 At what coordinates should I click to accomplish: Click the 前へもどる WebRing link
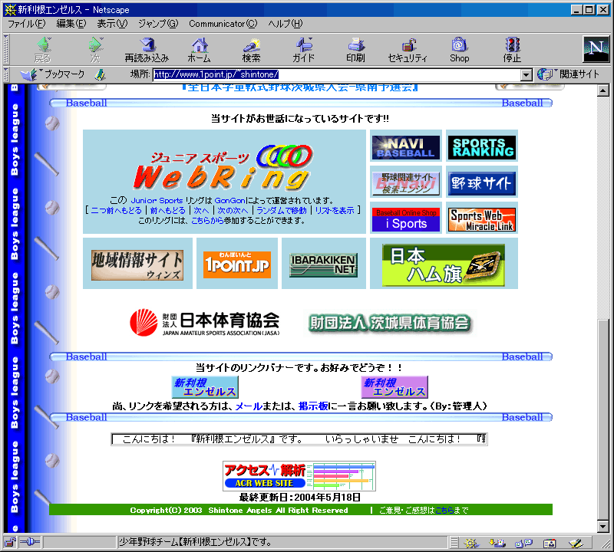[167, 211]
